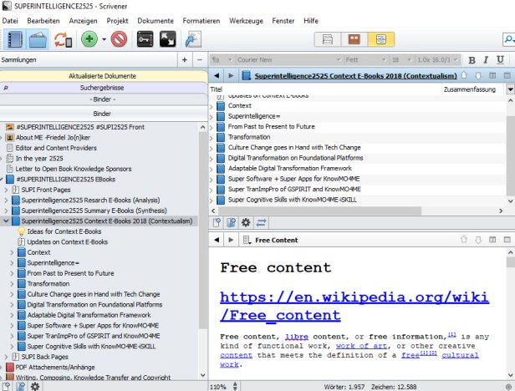515x391 pixels.
Task: Open the 110% zoom level dropdown
Action: click(x=220, y=386)
